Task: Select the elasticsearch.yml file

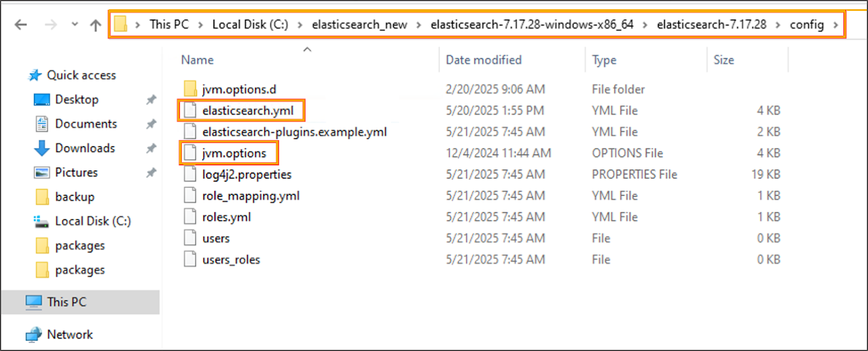Action: [247, 111]
